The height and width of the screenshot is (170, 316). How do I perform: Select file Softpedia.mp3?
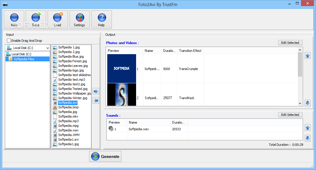pyautogui.click(x=68, y=121)
